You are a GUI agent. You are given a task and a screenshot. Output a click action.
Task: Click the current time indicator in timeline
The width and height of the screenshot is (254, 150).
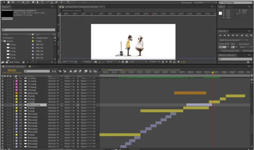(212, 73)
